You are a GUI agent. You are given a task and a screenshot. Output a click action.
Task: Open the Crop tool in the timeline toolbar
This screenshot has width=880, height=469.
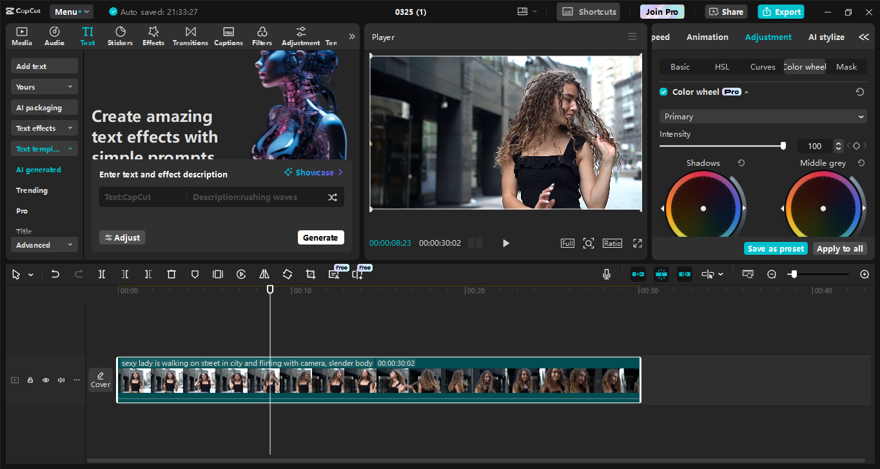click(x=310, y=274)
